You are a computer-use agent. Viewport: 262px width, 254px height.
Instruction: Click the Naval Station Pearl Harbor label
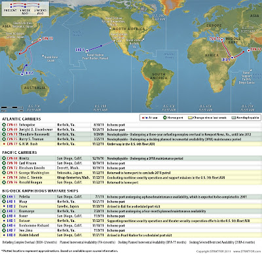point(95,57)
